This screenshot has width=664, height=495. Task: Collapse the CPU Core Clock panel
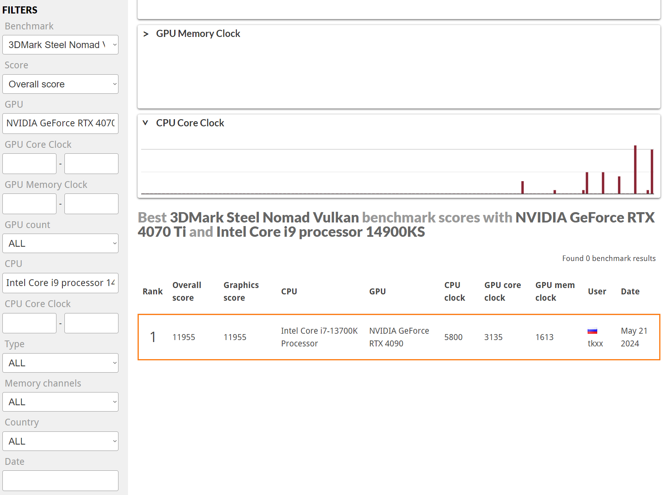click(x=146, y=123)
